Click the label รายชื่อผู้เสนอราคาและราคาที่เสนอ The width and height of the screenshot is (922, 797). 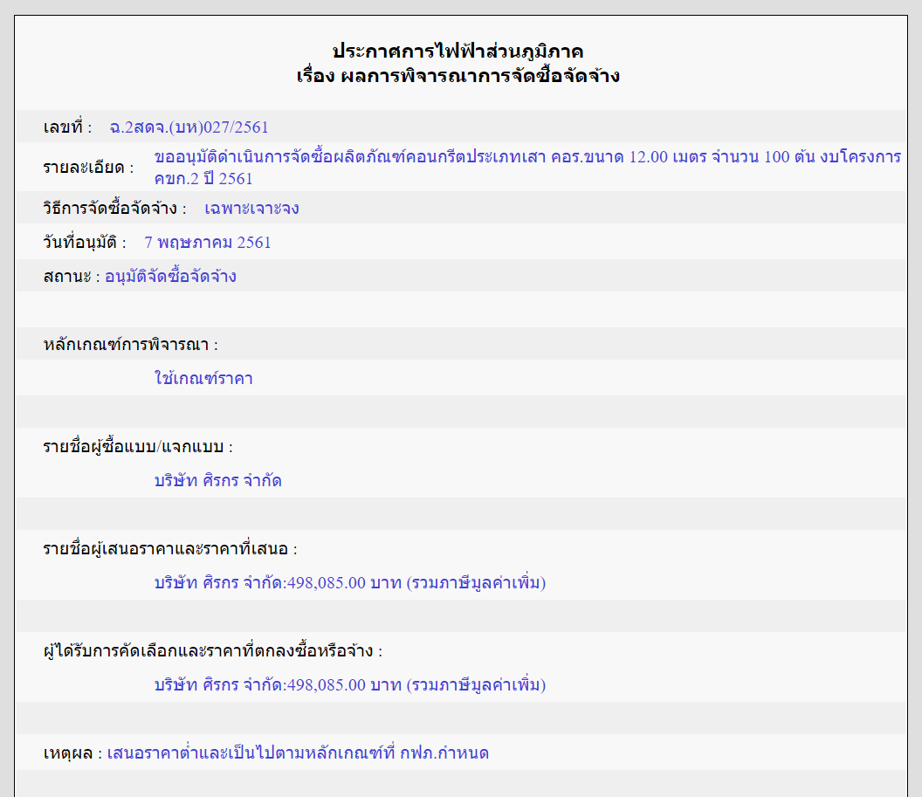coord(170,549)
